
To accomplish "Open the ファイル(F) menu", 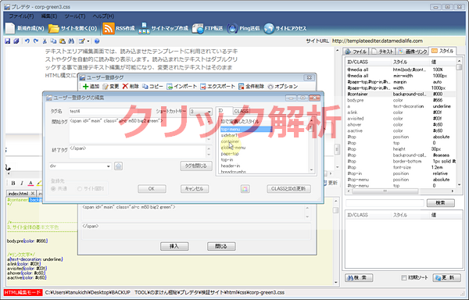I will pyautogui.click(x=21, y=16).
